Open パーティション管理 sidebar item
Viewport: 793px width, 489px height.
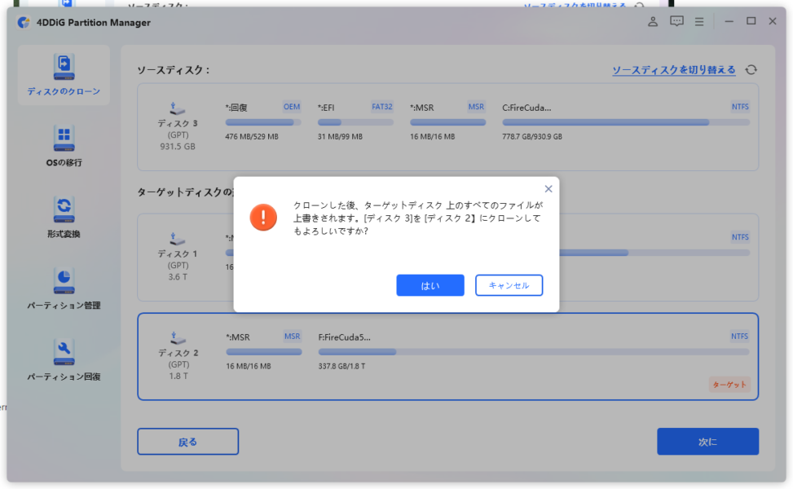pyautogui.click(x=64, y=289)
